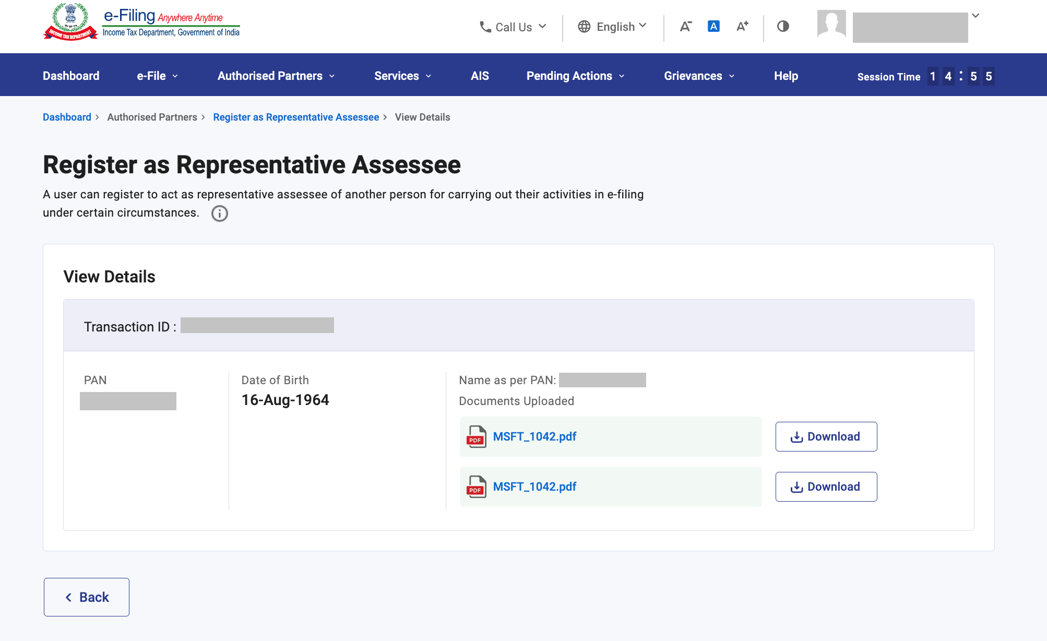Screen dimensions: 1047x641
Task: Expand the Pending Actions menu
Action: tap(576, 76)
